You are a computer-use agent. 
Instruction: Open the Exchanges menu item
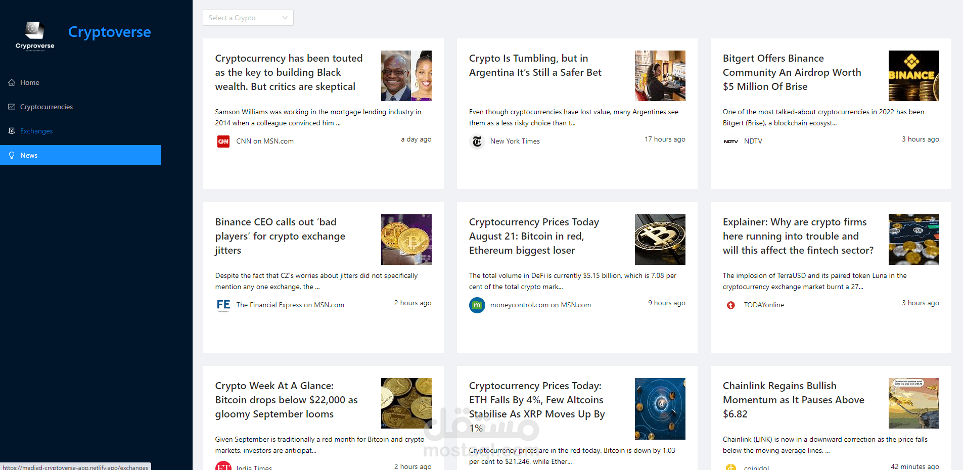(x=36, y=131)
